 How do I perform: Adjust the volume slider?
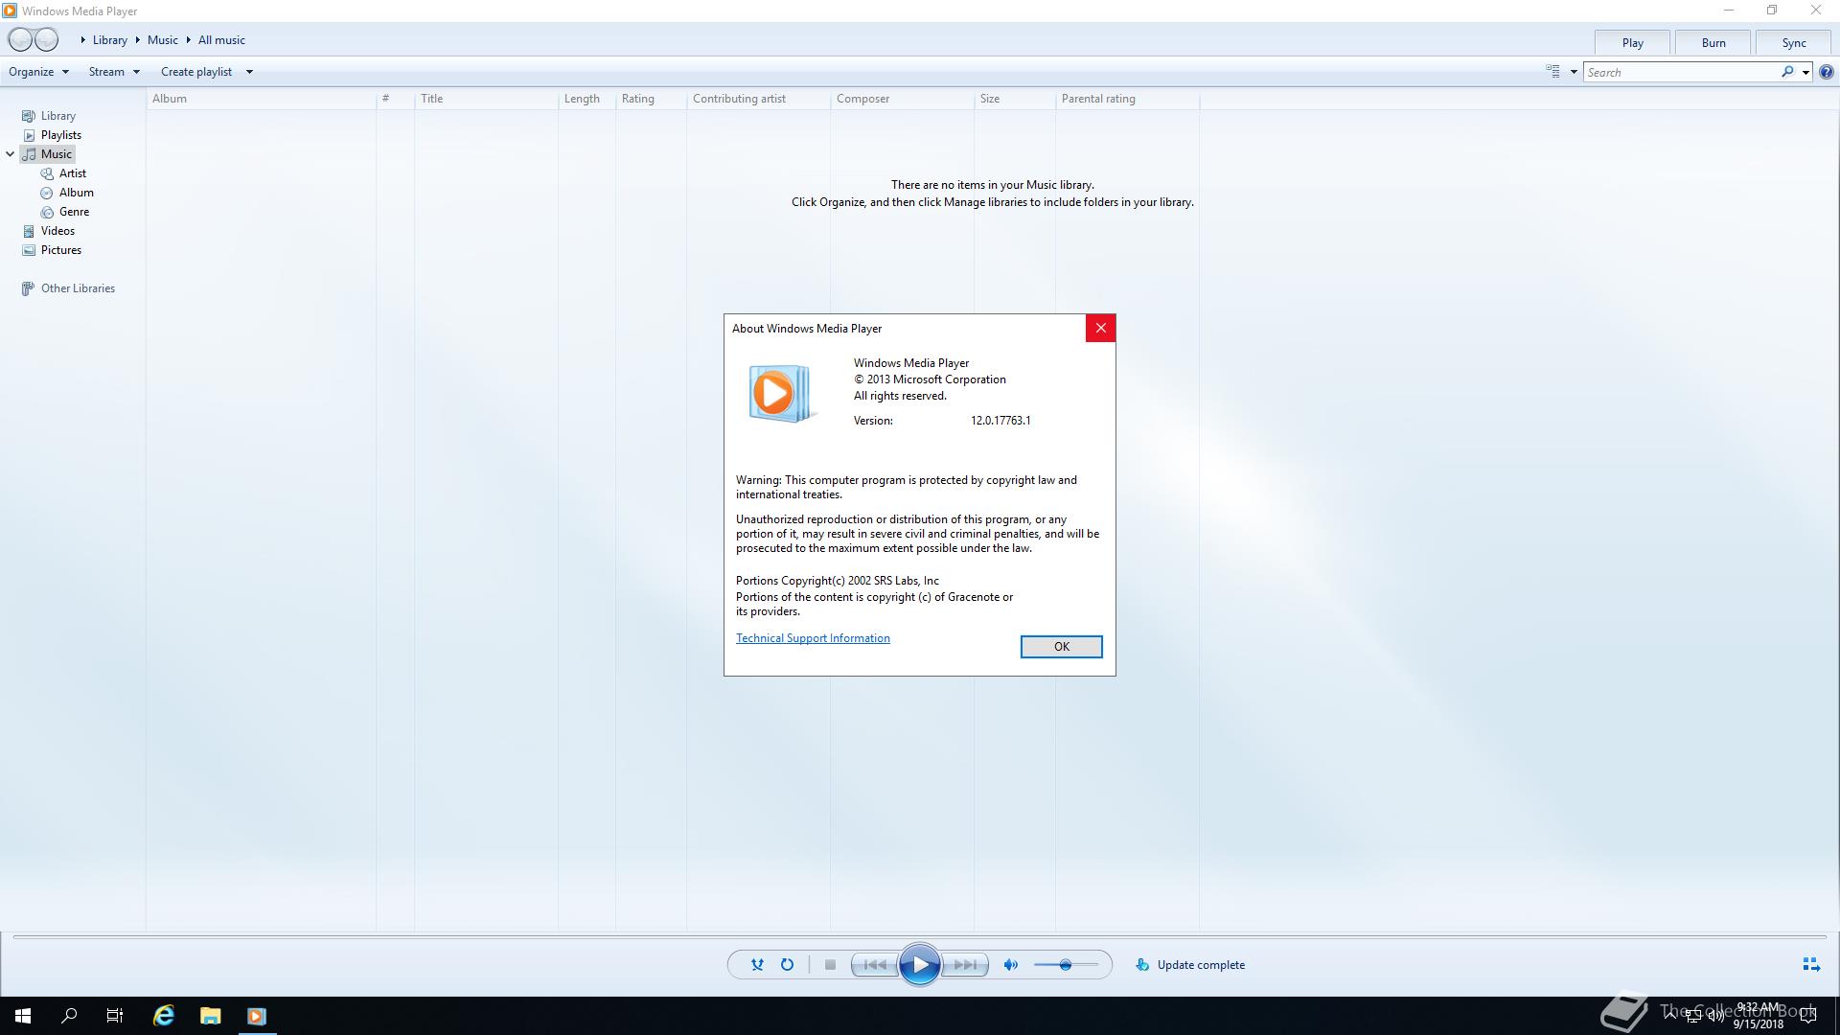click(1065, 965)
